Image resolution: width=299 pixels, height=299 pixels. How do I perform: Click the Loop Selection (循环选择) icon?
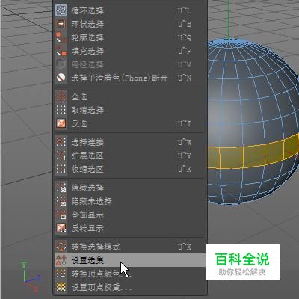point(61,10)
